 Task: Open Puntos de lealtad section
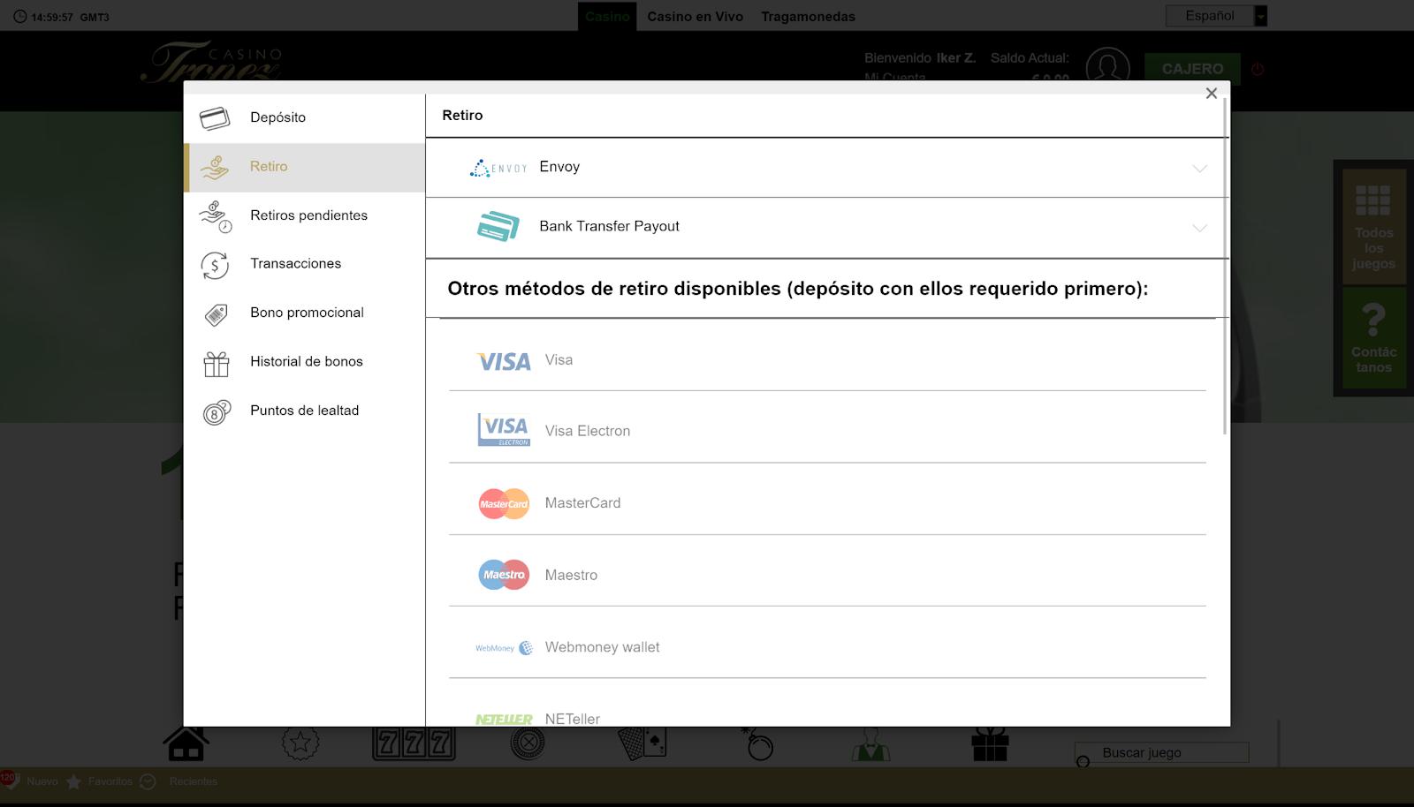(304, 411)
